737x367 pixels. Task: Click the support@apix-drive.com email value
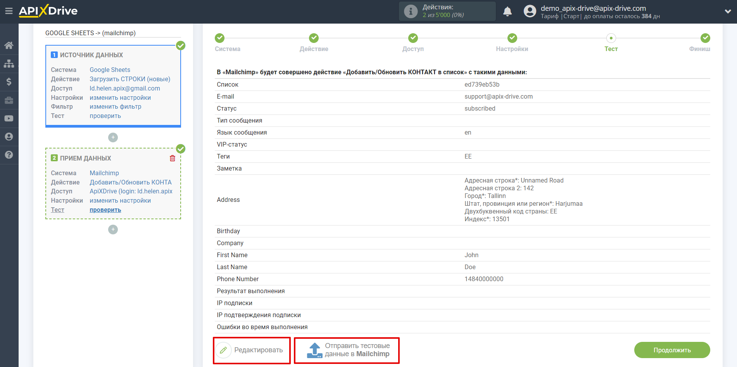tap(499, 96)
